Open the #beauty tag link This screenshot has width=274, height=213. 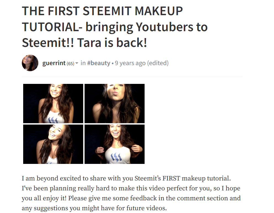99,63
